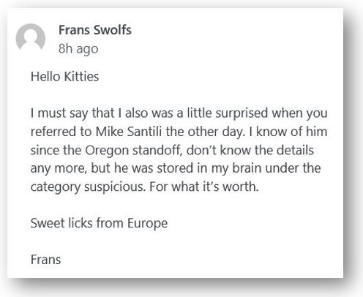Click the phrase "category suspicious"
This screenshot has height=297, width=363.
pos(89,187)
